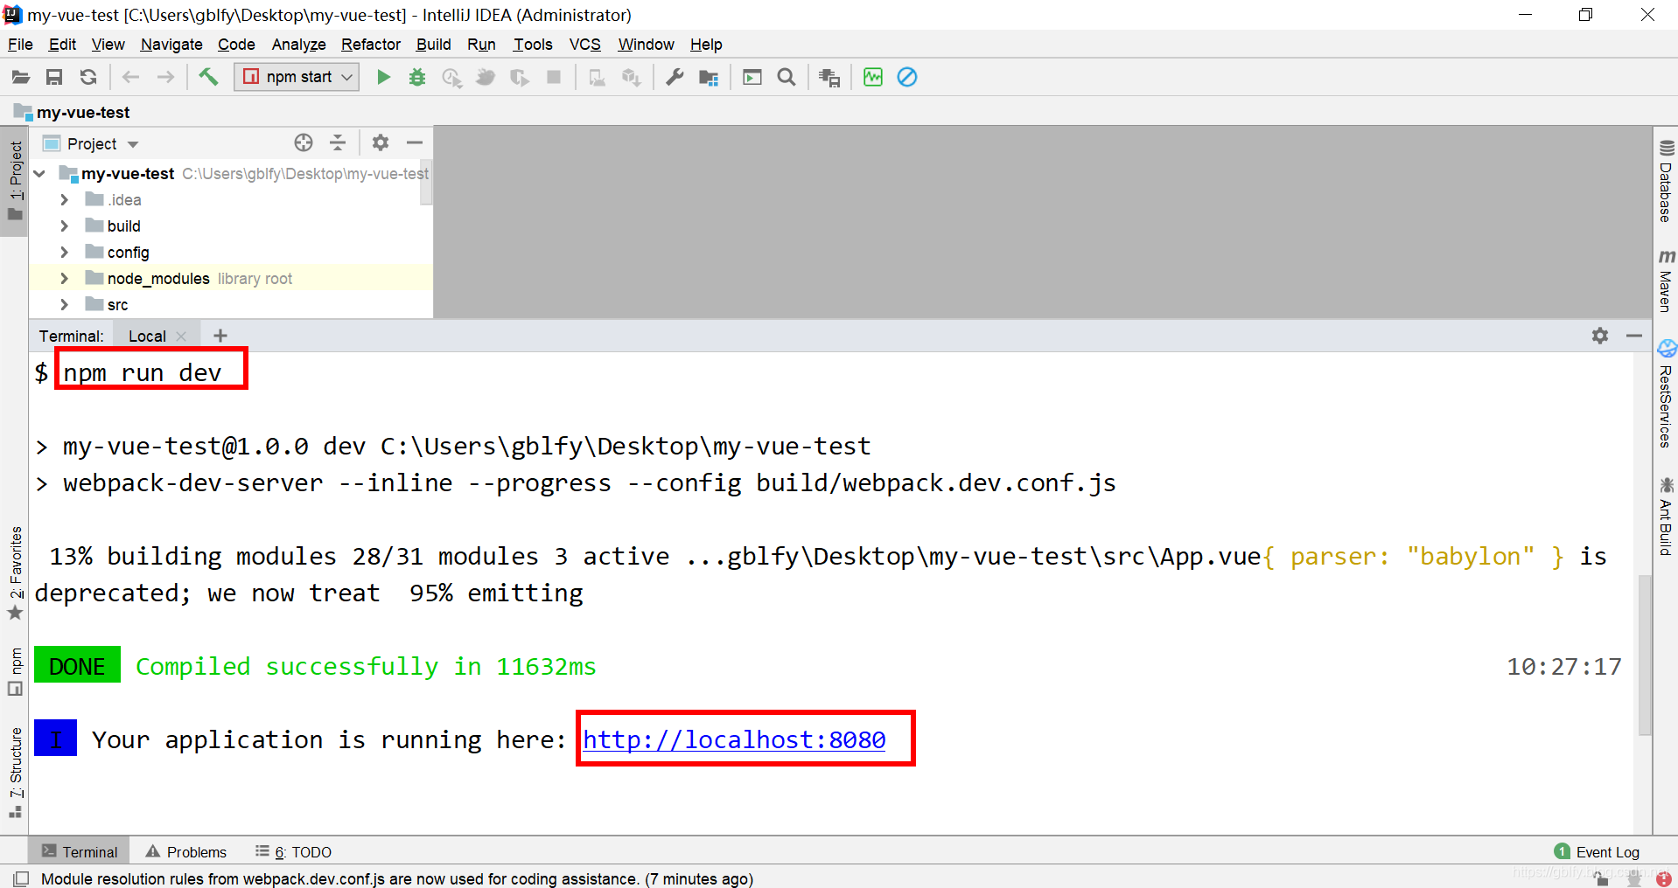Click the Synchronize refresh icon

88,77
